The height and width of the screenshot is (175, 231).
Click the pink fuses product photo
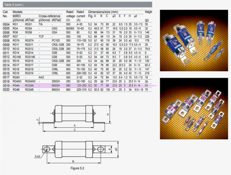click(x=194, y=108)
